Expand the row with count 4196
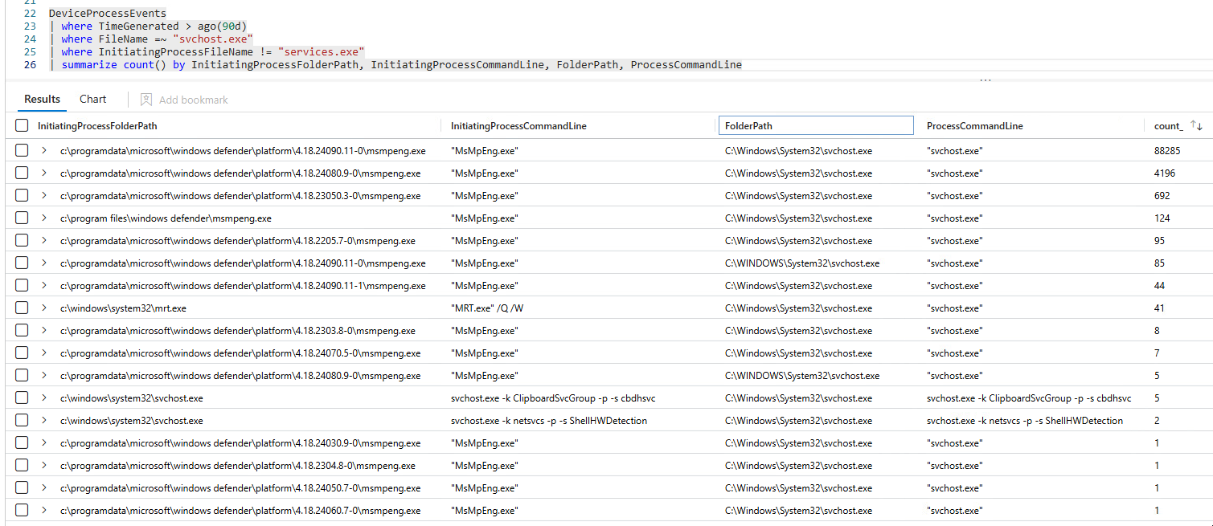 [x=44, y=173]
